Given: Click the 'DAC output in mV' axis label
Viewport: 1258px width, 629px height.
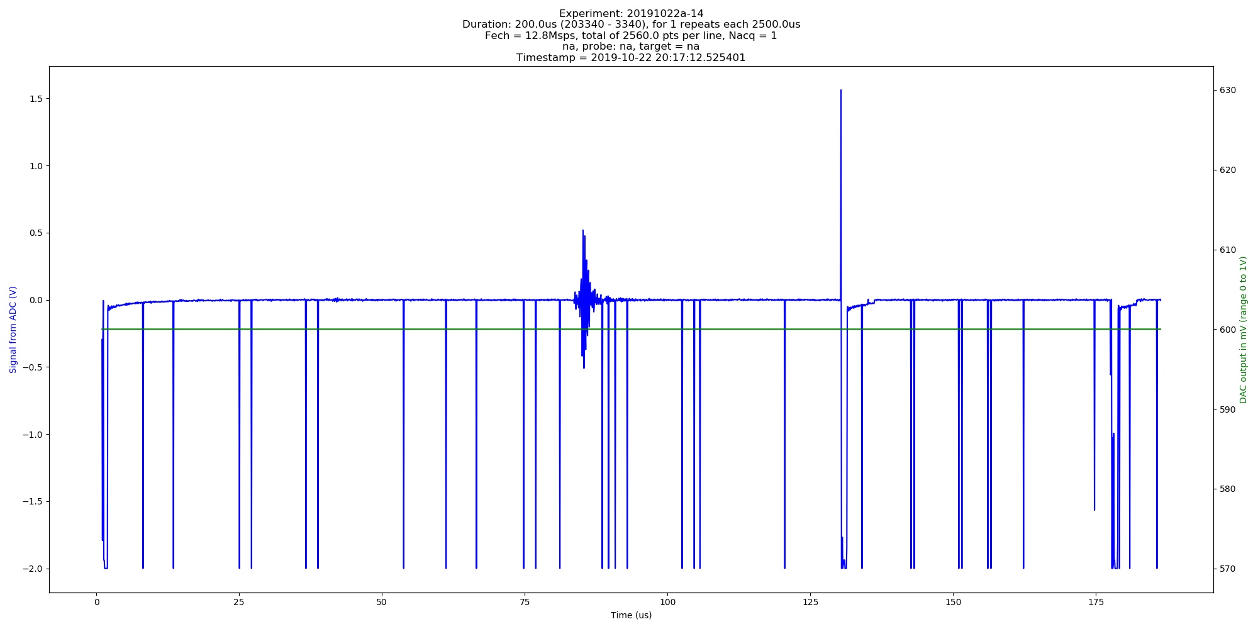Looking at the screenshot, I should (x=1243, y=330).
